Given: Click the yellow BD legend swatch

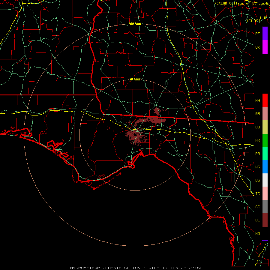Looking at the screenshot, I should [265, 127].
